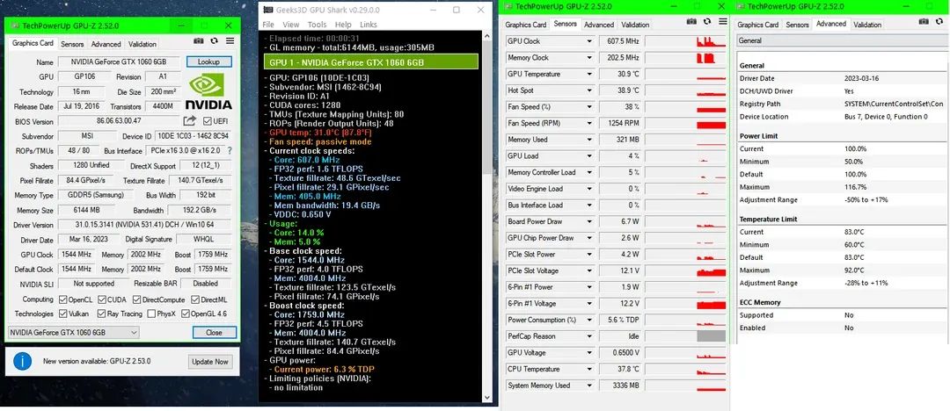The height and width of the screenshot is (411, 950).
Task: Open the View menu in GPU Shark
Action: pos(291,25)
